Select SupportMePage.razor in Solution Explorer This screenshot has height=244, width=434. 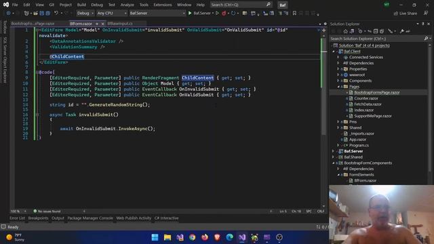(x=372, y=116)
